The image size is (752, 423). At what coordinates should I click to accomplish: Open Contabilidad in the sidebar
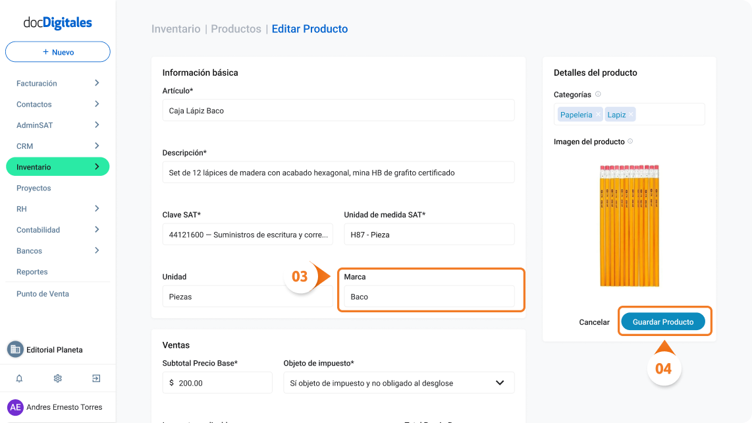(38, 229)
